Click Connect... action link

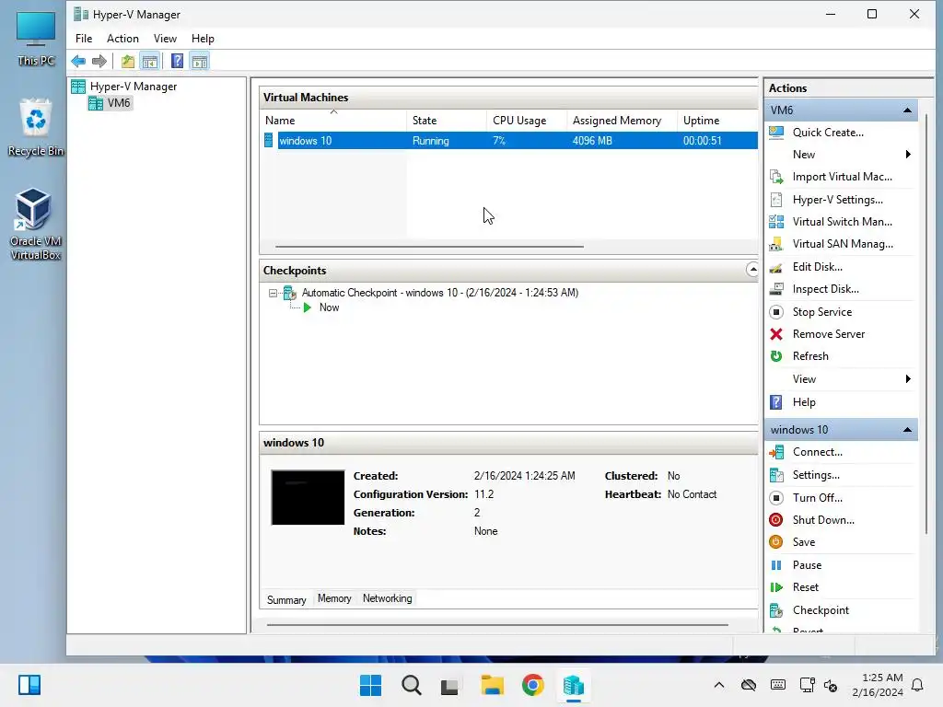tap(818, 452)
